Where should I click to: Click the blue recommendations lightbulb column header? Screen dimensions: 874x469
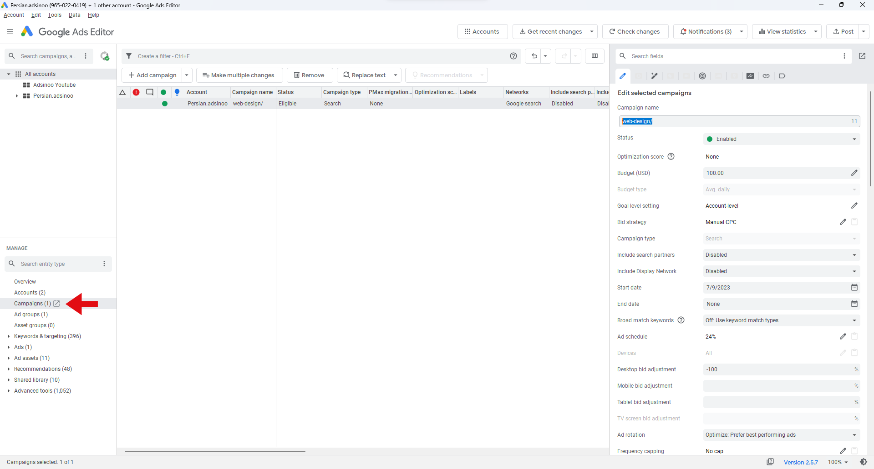click(177, 92)
